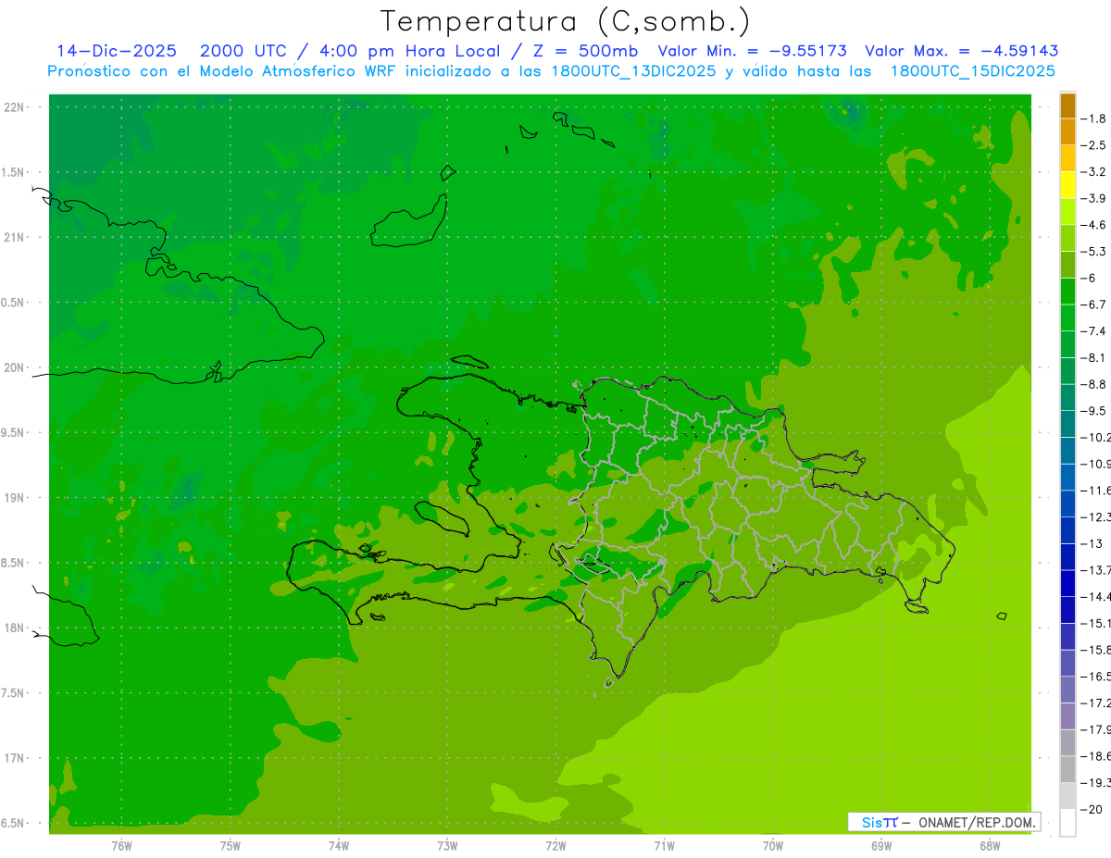Click the '-5.3' color scale label

click(1094, 252)
